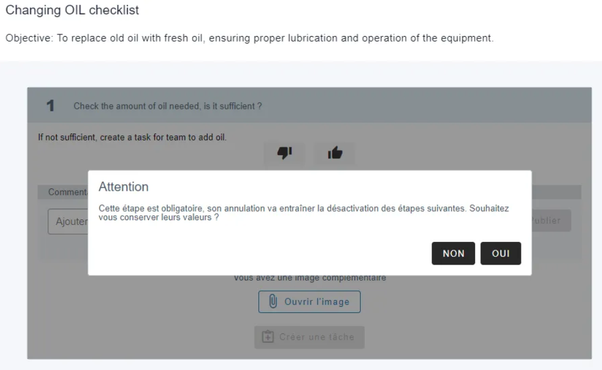Click the 'If not sufficient' instruction text
The image size is (602, 370).
(132, 137)
